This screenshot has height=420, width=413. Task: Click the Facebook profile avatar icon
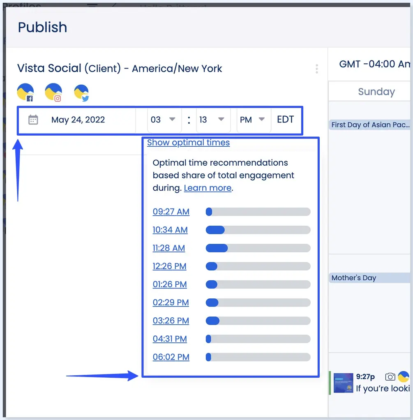pos(25,92)
